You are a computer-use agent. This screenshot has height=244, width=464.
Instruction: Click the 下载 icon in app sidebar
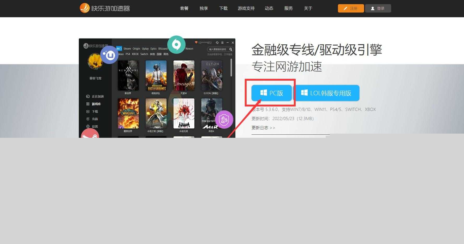point(88,111)
